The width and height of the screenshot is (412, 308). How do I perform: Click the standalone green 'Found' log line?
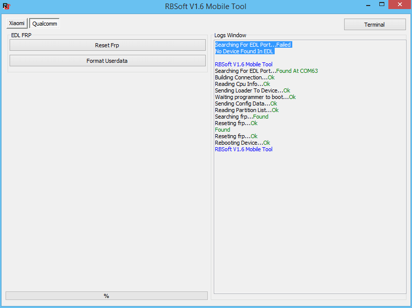tap(222, 130)
